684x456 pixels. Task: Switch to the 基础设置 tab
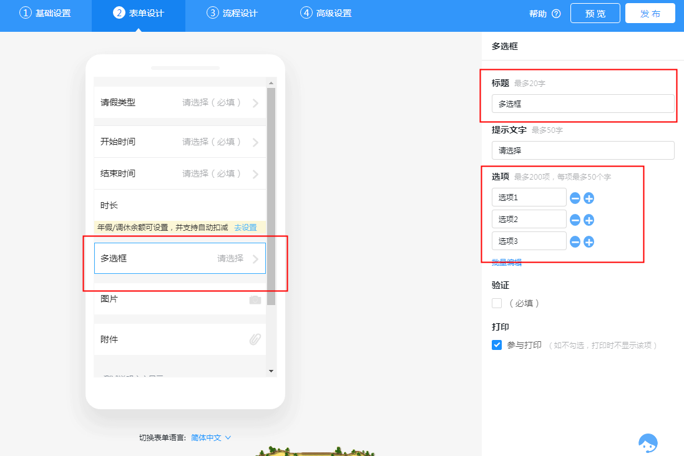(x=45, y=12)
